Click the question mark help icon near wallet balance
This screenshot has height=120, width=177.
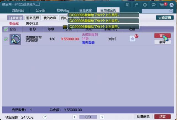tap(45, 117)
